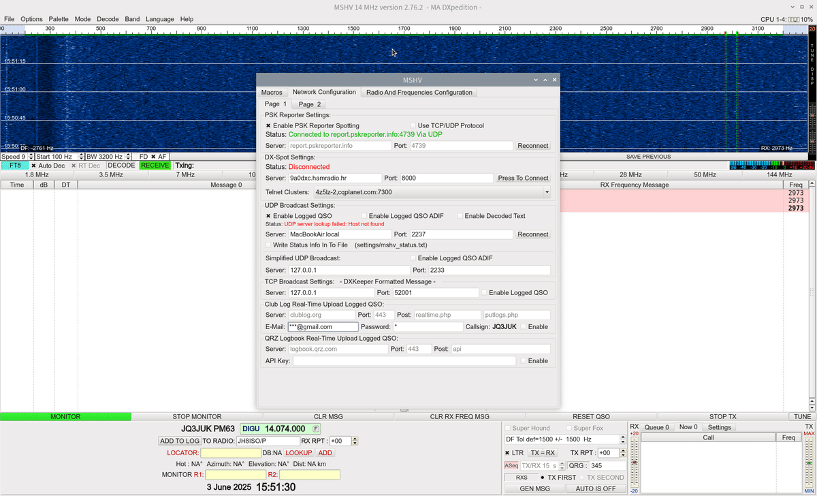
Task: Select the FT8 mode indicator
Action: click(x=14, y=165)
